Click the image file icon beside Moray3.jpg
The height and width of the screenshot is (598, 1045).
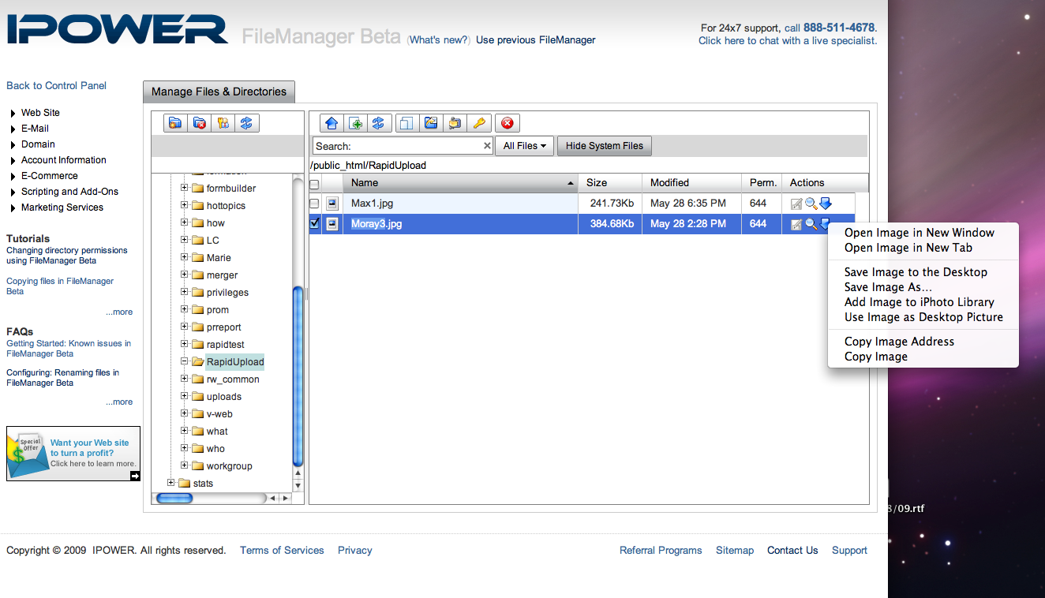(332, 224)
